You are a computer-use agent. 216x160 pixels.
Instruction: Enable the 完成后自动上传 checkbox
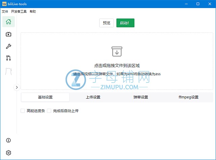(49, 111)
